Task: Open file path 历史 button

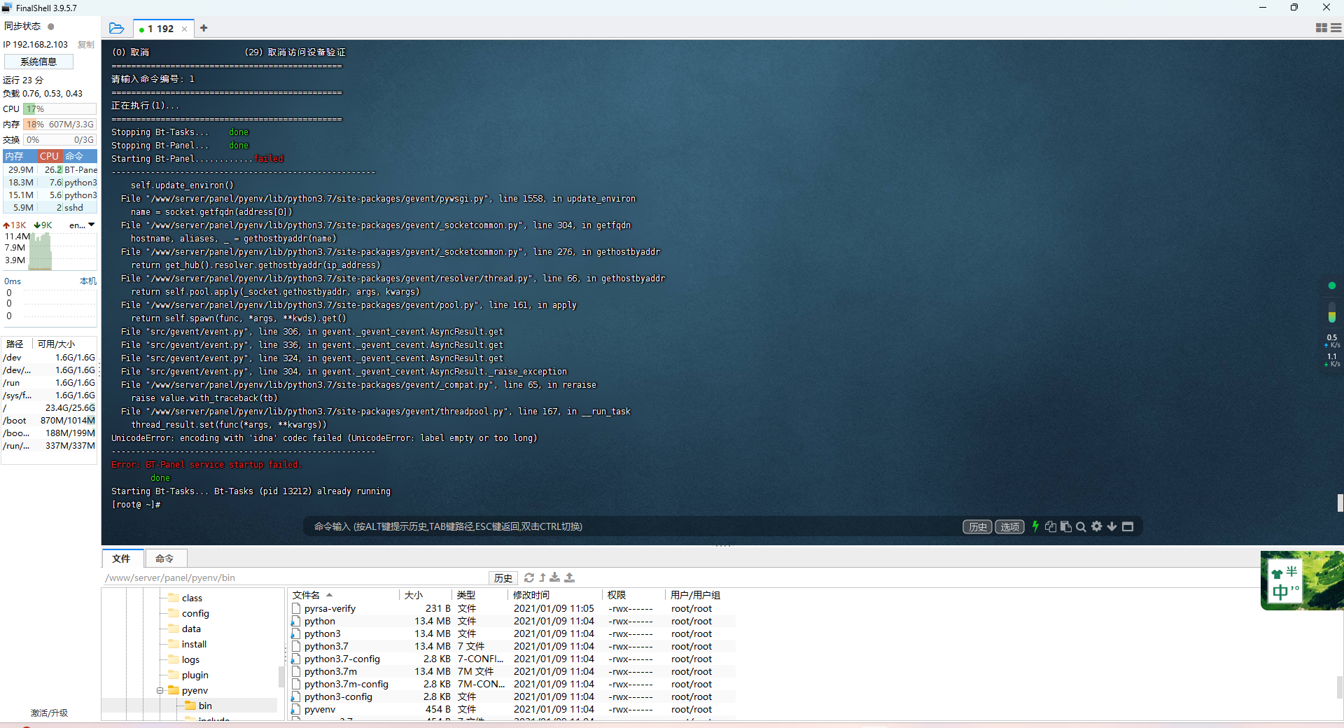Action: (x=503, y=577)
